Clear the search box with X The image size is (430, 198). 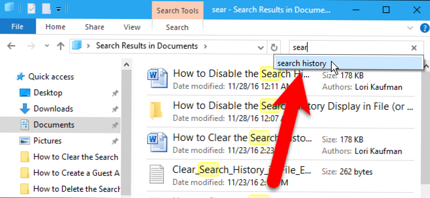click(x=414, y=48)
